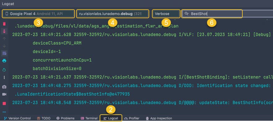The image size is (273, 122).
Task: Terminate the app with red stop square
Action: tap(4, 104)
